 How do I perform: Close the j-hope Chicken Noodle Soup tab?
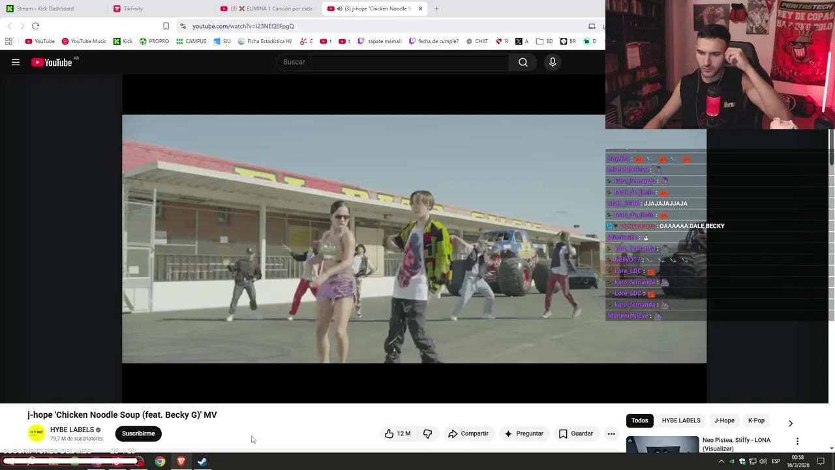coord(420,8)
